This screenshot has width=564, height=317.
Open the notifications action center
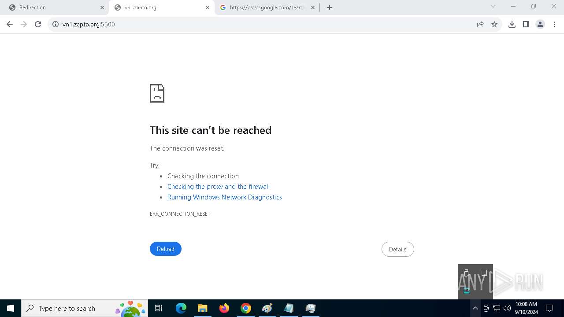tap(549, 308)
